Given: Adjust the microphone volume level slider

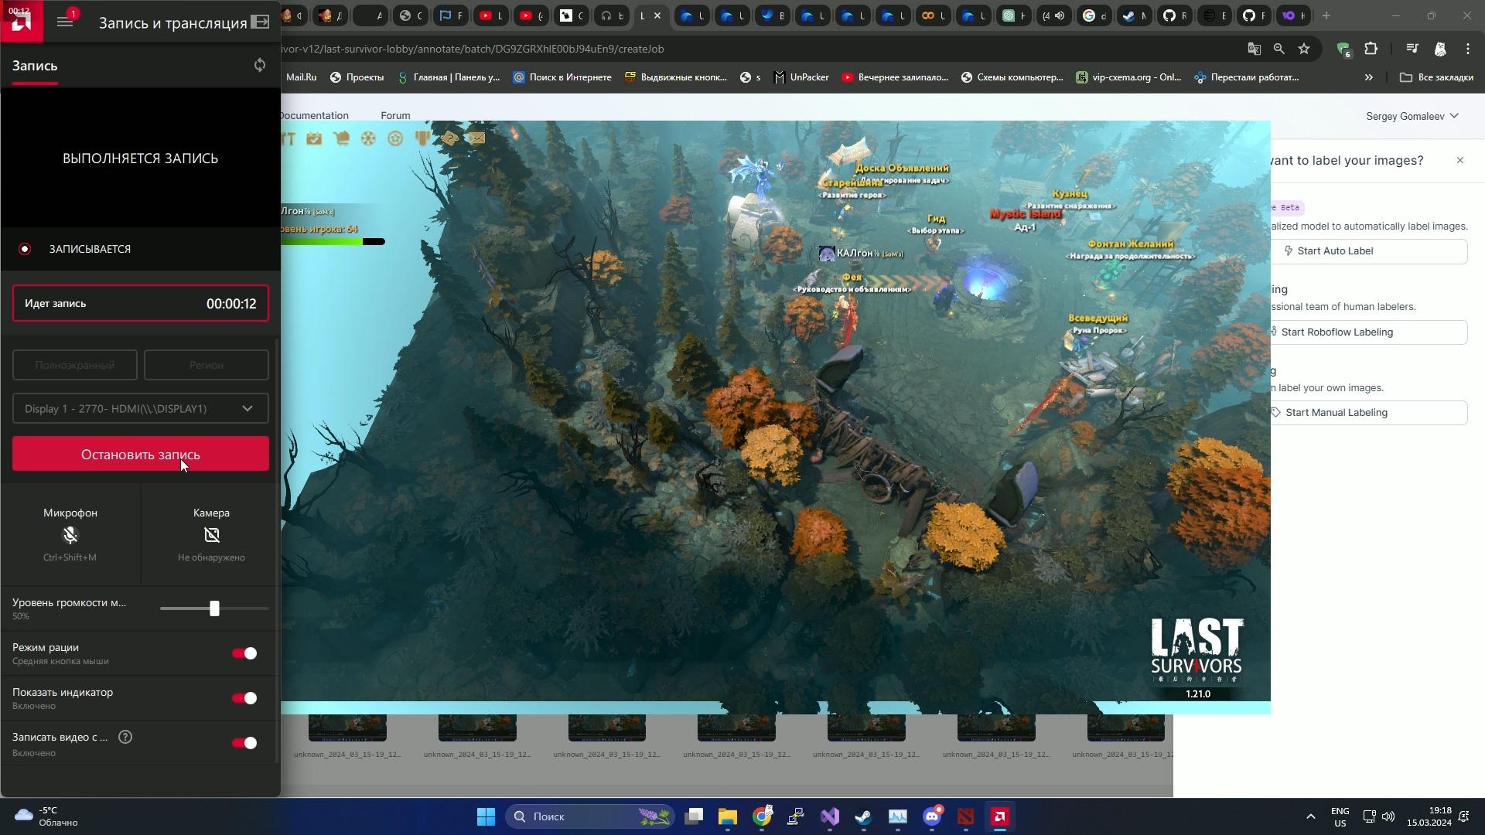Looking at the screenshot, I should coord(214,608).
